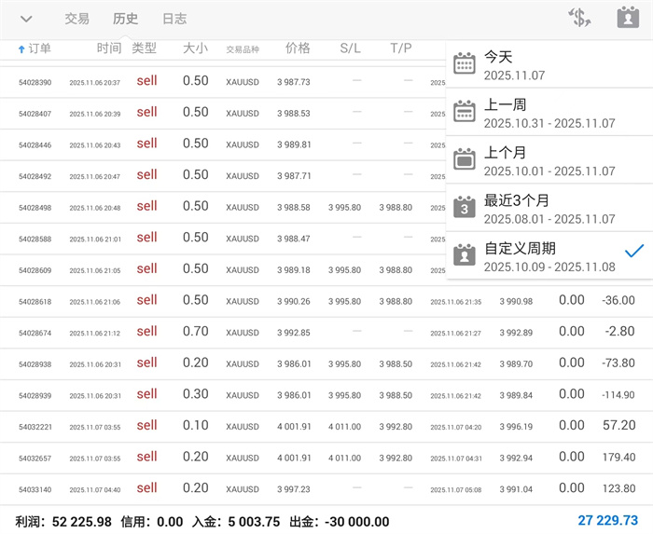The height and width of the screenshot is (534, 653).
Task: Select 自定义周期 custom period option
Action: [x=549, y=255]
